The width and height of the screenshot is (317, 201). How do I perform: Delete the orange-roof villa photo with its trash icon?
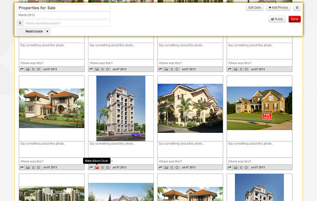coord(33,167)
